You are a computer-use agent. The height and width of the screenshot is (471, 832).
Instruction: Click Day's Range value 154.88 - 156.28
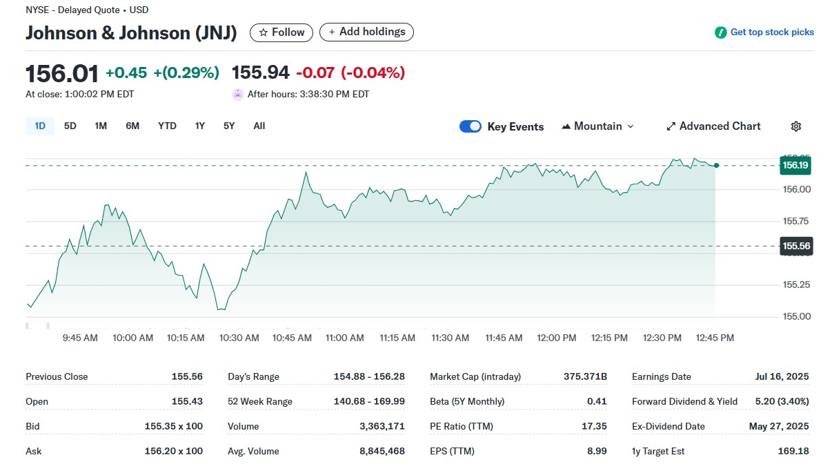point(369,376)
